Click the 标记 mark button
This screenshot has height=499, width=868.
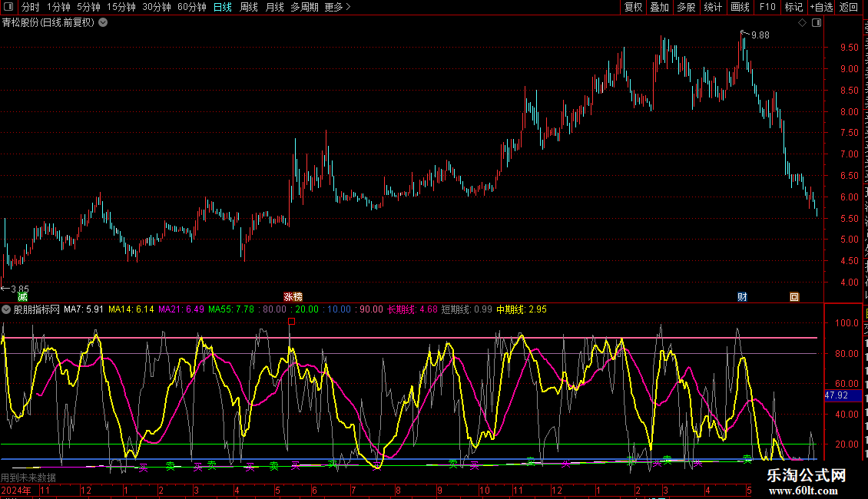[793, 7]
